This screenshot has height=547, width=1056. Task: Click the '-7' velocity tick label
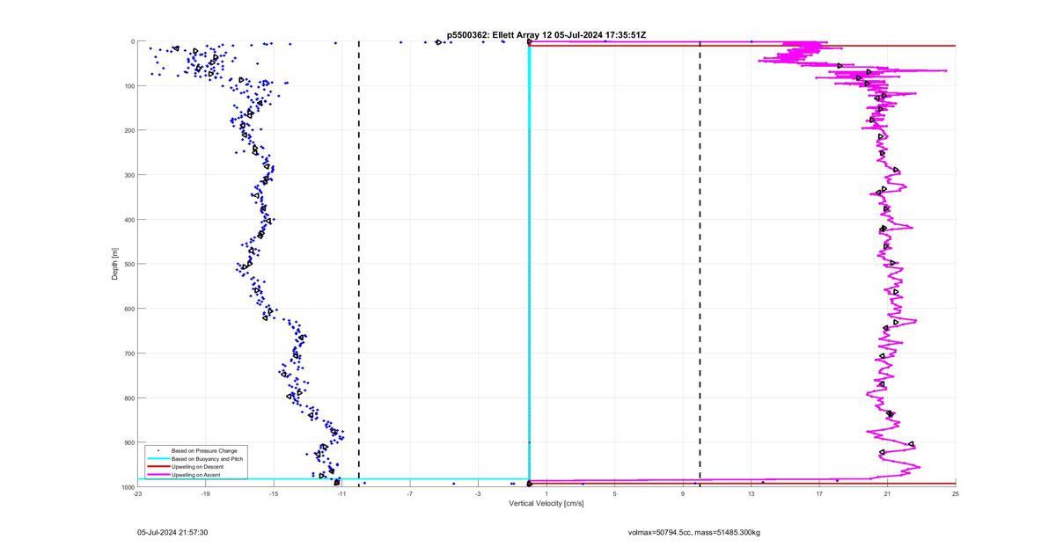(x=410, y=493)
